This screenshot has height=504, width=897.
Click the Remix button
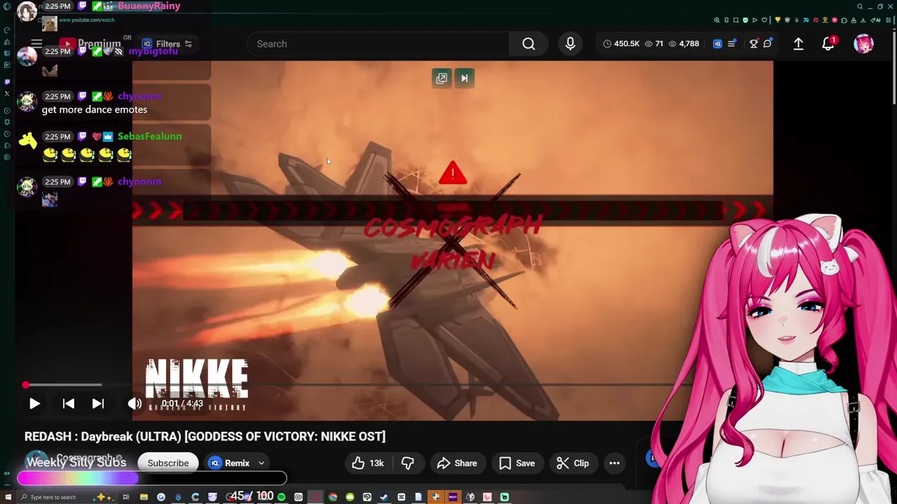230,463
